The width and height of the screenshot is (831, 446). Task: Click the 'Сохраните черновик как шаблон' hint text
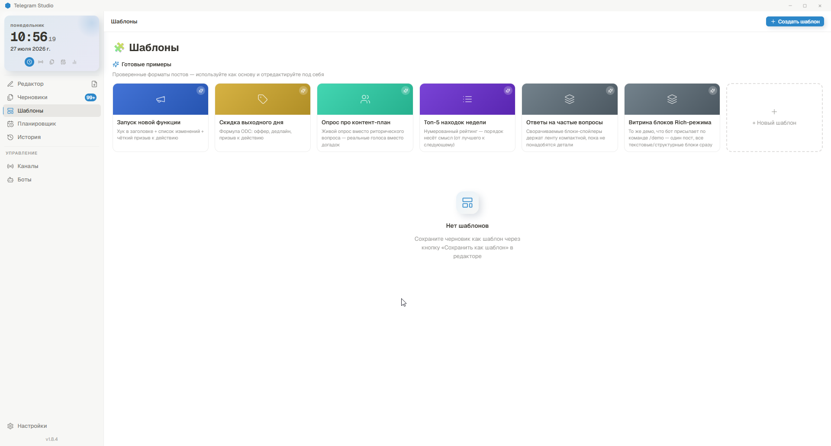[x=467, y=248]
